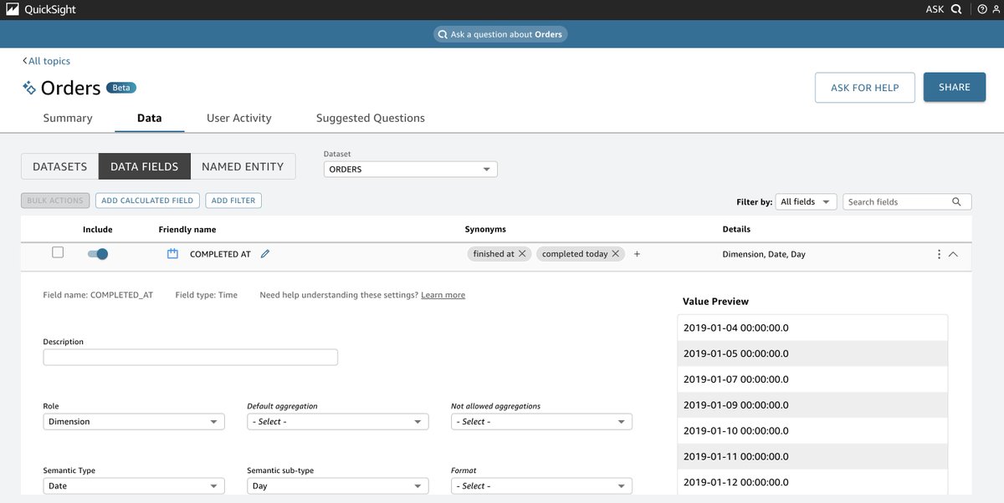Open the Suggested Questions tab
The height and width of the screenshot is (503, 1004).
pyautogui.click(x=371, y=118)
